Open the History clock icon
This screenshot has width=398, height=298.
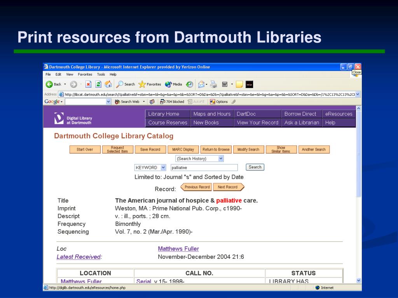[189, 84]
